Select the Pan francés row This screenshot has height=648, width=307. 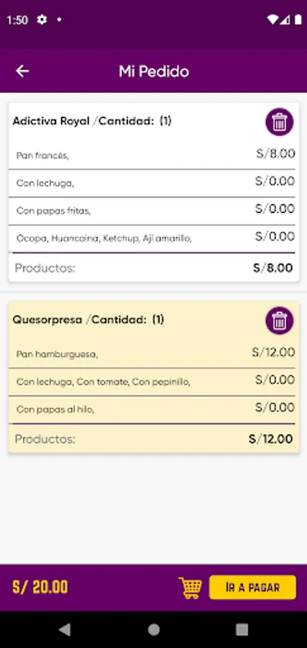pyautogui.click(x=152, y=156)
